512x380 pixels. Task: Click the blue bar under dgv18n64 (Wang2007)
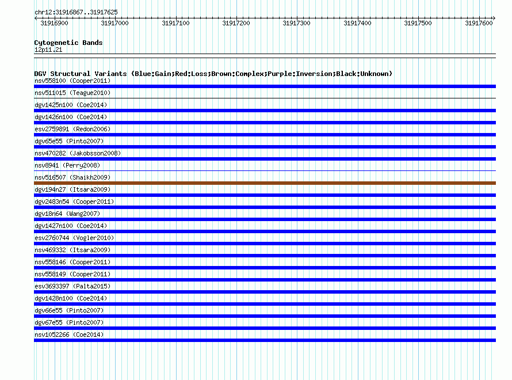pos(265,219)
